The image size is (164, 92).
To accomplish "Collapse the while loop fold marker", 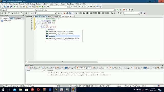I will (x=36, y=27).
